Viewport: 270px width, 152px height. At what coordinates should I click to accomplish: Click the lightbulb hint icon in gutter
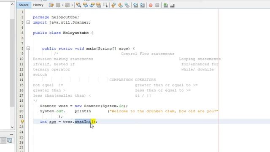(22, 122)
